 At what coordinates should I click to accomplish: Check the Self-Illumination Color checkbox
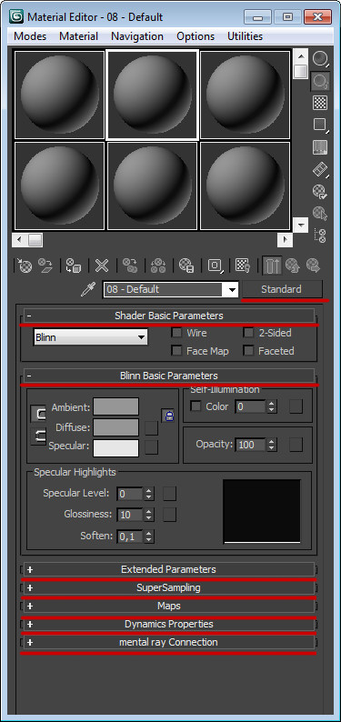pos(196,406)
